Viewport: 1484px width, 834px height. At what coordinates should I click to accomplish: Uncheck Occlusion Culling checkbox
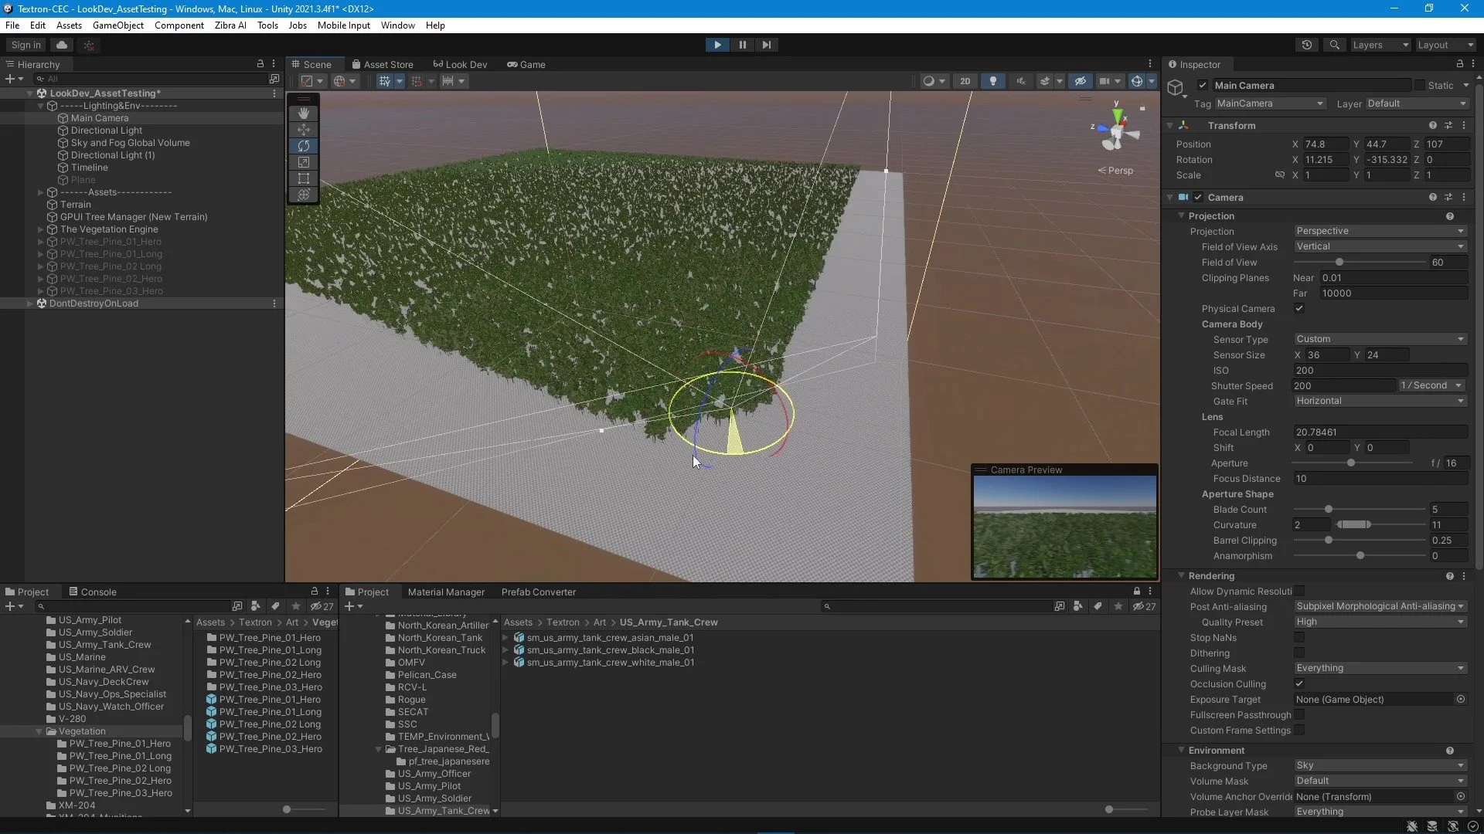1299,683
